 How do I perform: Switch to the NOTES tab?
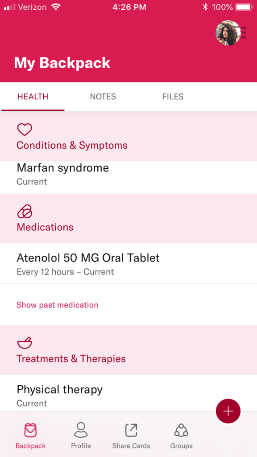click(x=103, y=96)
